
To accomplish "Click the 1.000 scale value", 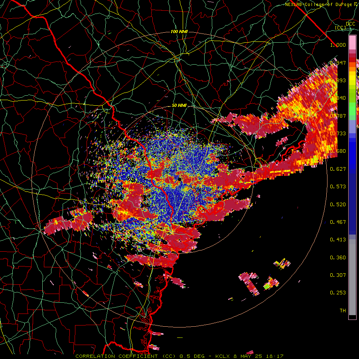I will 338,45.
